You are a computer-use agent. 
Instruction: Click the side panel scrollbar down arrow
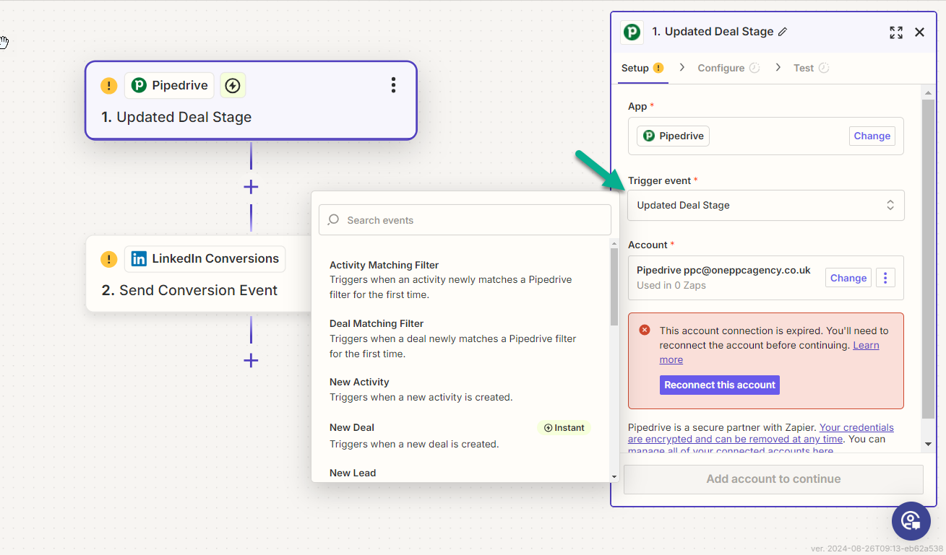(929, 443)
